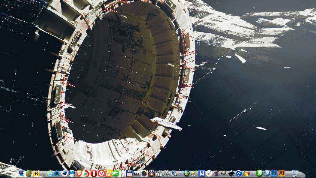316x178 pixels.
Task: Open Internet Explorer from the dock
Action: [x=49, y=173]
